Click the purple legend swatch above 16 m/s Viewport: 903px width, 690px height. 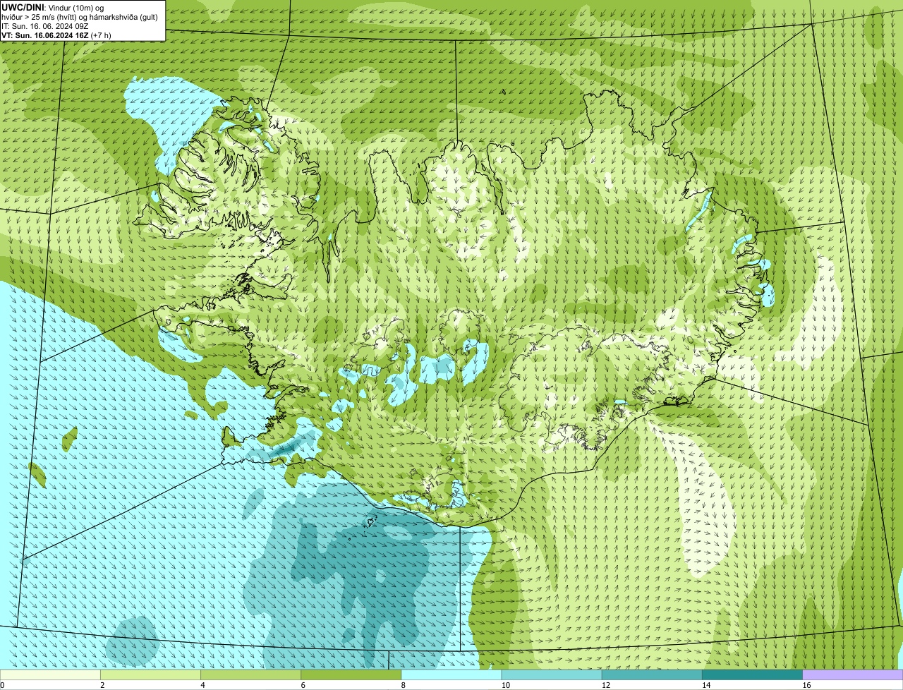pyautogui.click(x=853, y=675)
